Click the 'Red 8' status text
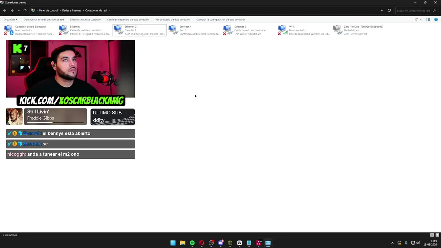The image size is (441, 248). point(183,30)
